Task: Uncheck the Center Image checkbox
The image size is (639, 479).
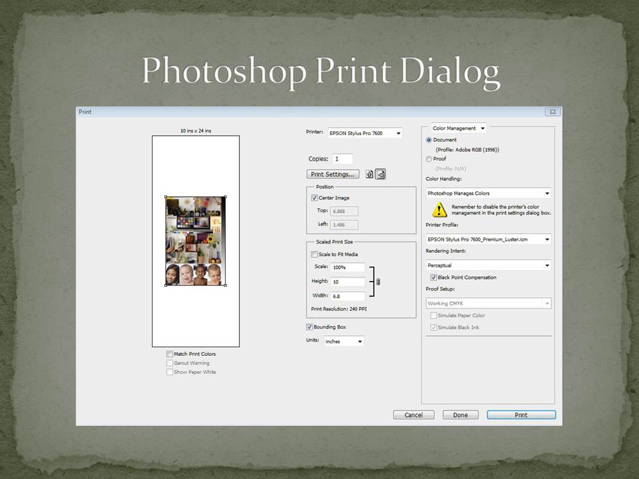Action: 314,198
